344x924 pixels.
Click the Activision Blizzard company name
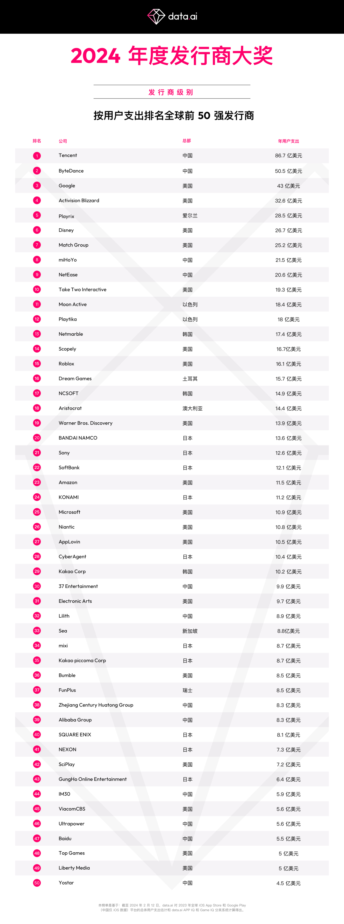click(79, 201)
